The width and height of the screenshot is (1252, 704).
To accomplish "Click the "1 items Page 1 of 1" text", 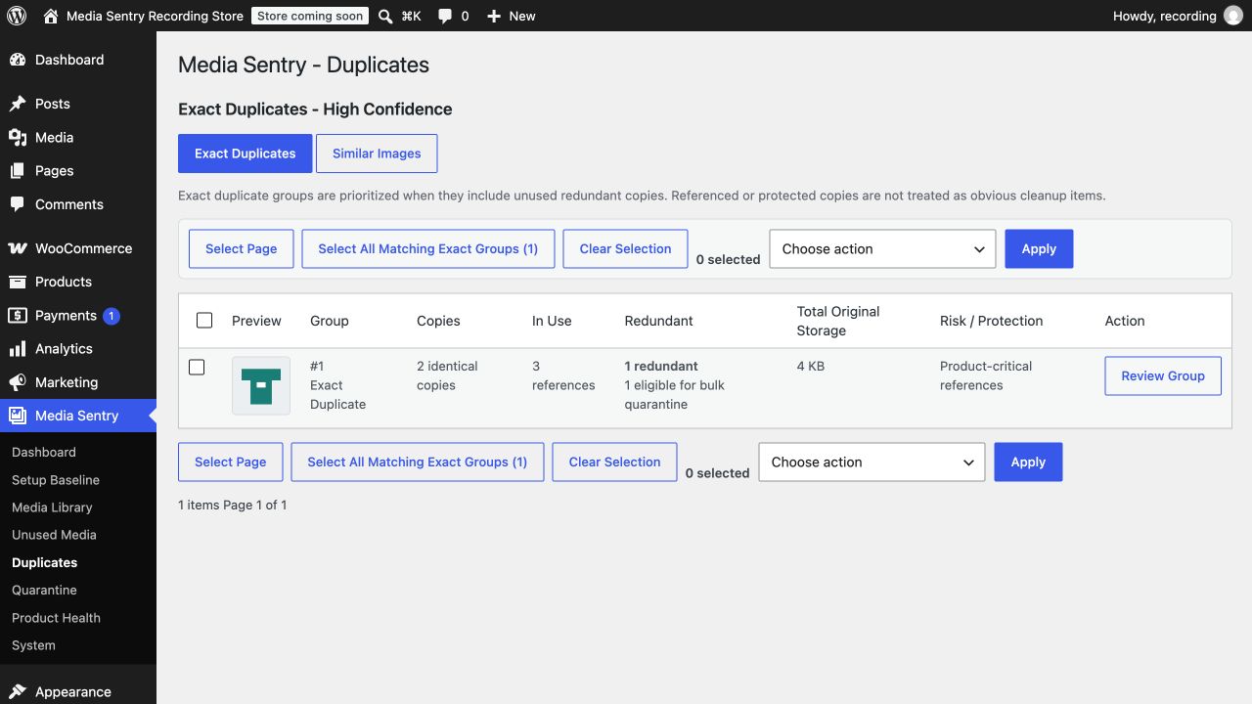I will click(x=233, y=506).
